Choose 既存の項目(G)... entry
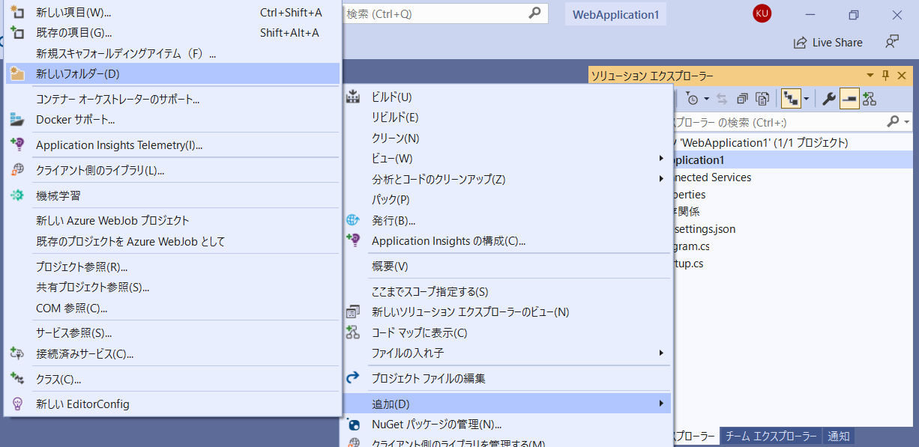This screenshot has width=919, height=447. 172,32
